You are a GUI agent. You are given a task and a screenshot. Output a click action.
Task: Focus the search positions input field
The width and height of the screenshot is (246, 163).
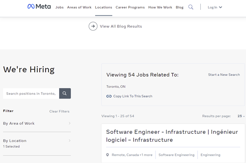coord(31,94)
